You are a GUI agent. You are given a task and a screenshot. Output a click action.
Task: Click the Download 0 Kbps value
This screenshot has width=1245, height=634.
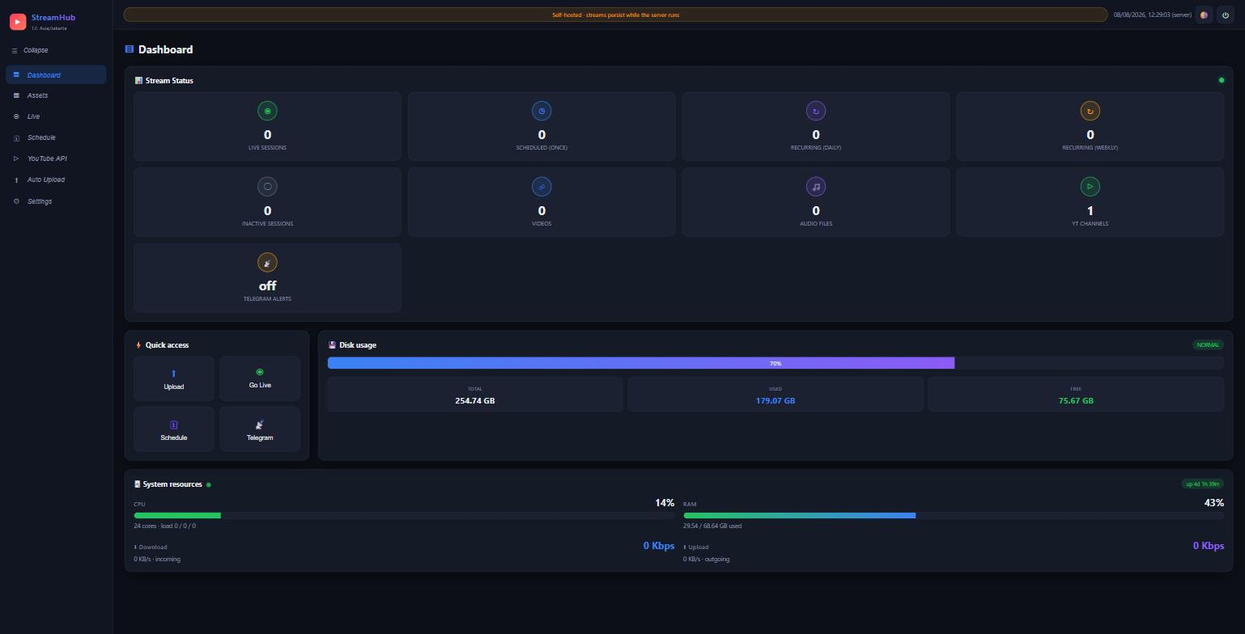(x=659, y=546)
